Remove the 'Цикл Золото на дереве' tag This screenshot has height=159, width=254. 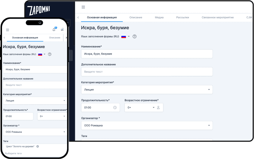38,146
